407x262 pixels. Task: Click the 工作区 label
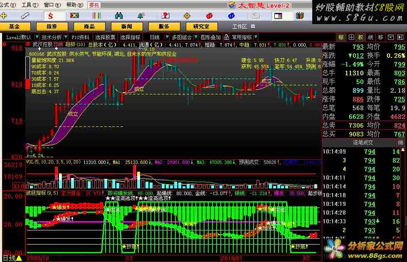pos(239,27)
